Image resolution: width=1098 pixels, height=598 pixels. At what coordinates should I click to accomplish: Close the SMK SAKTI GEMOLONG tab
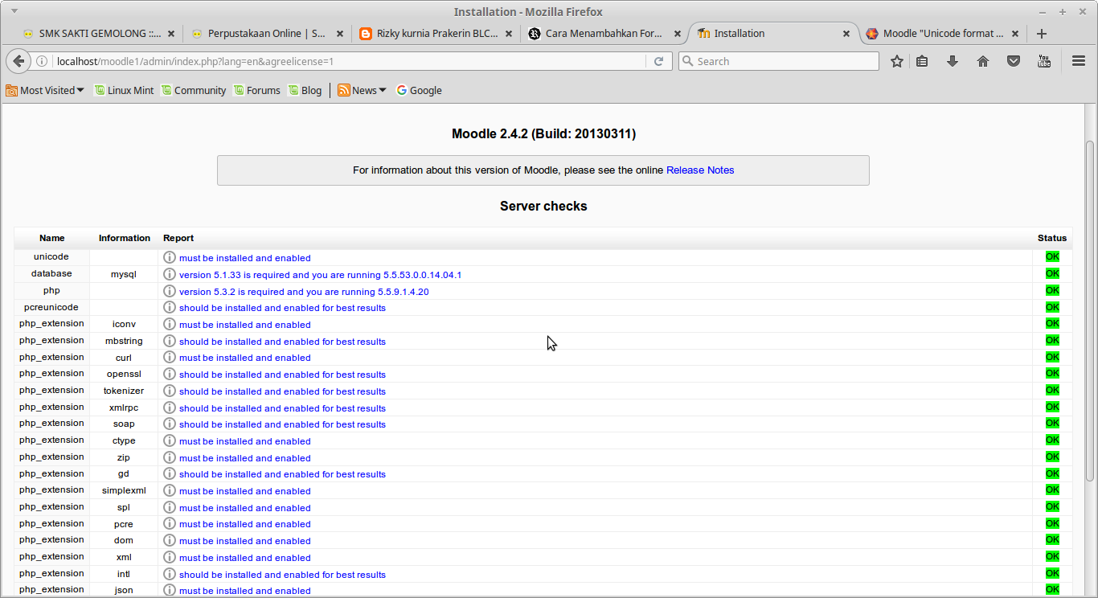point(171,34)
